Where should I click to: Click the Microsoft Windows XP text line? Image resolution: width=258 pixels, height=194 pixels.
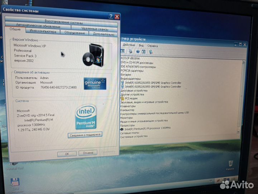click(30, 45)
